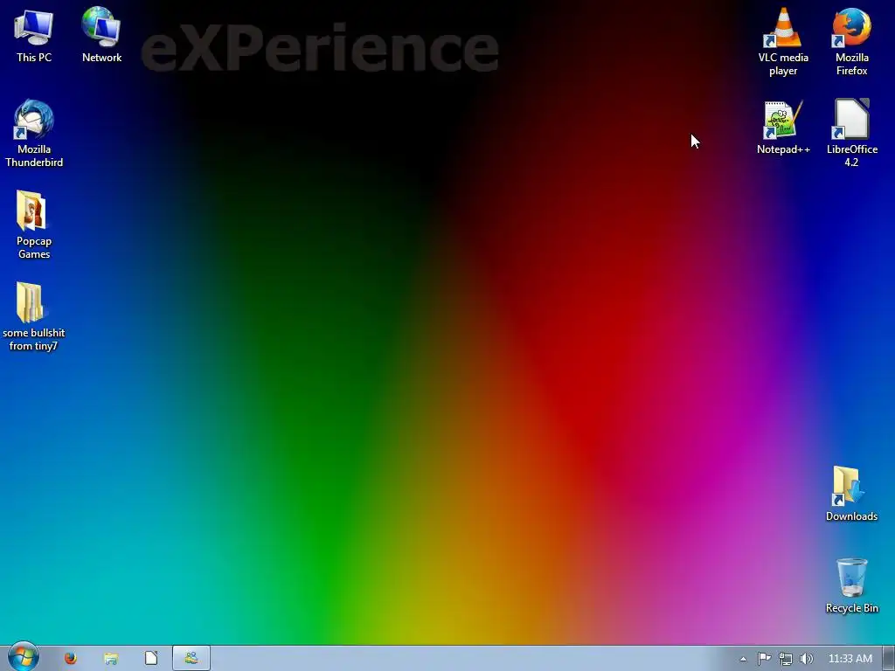Open the blank document taskbar icon
The image size is (895, 671).
(x=151, y=659)
